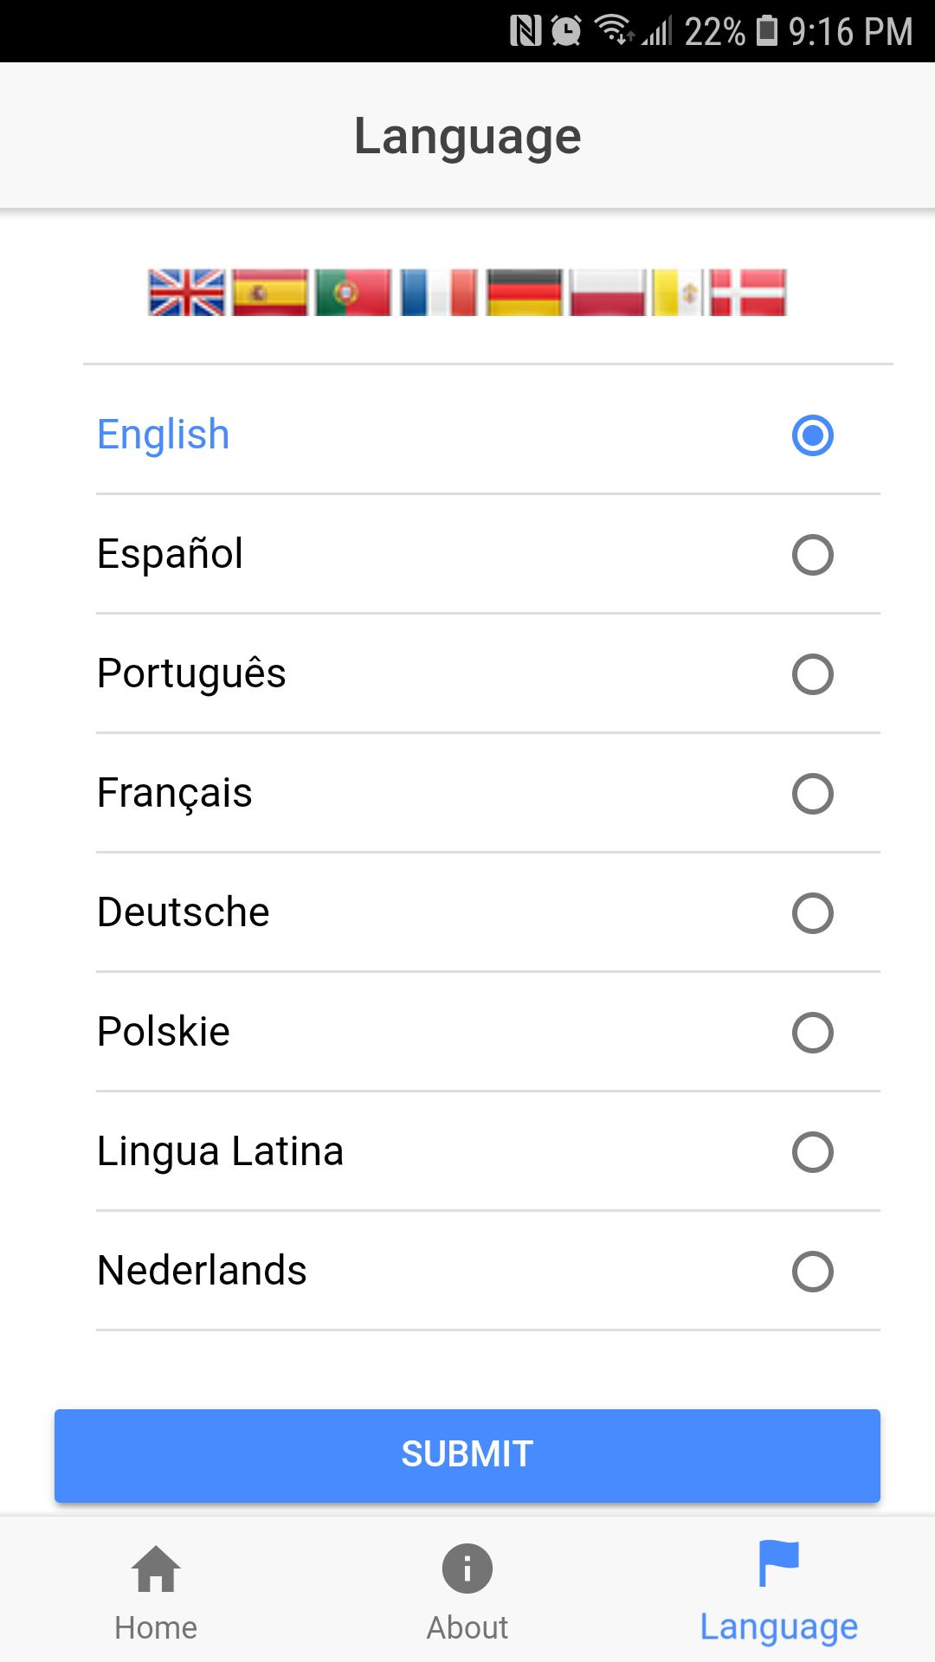Select the Nederlands radio button

(812, 1272)
